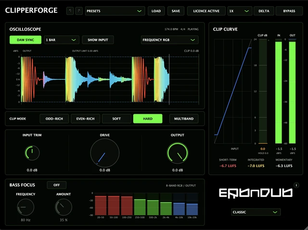
Task: Toggle the BYPASS button
Action: point(289,11)
